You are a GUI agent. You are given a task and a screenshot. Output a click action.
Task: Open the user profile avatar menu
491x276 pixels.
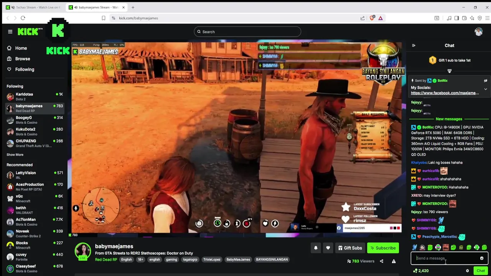478,32
